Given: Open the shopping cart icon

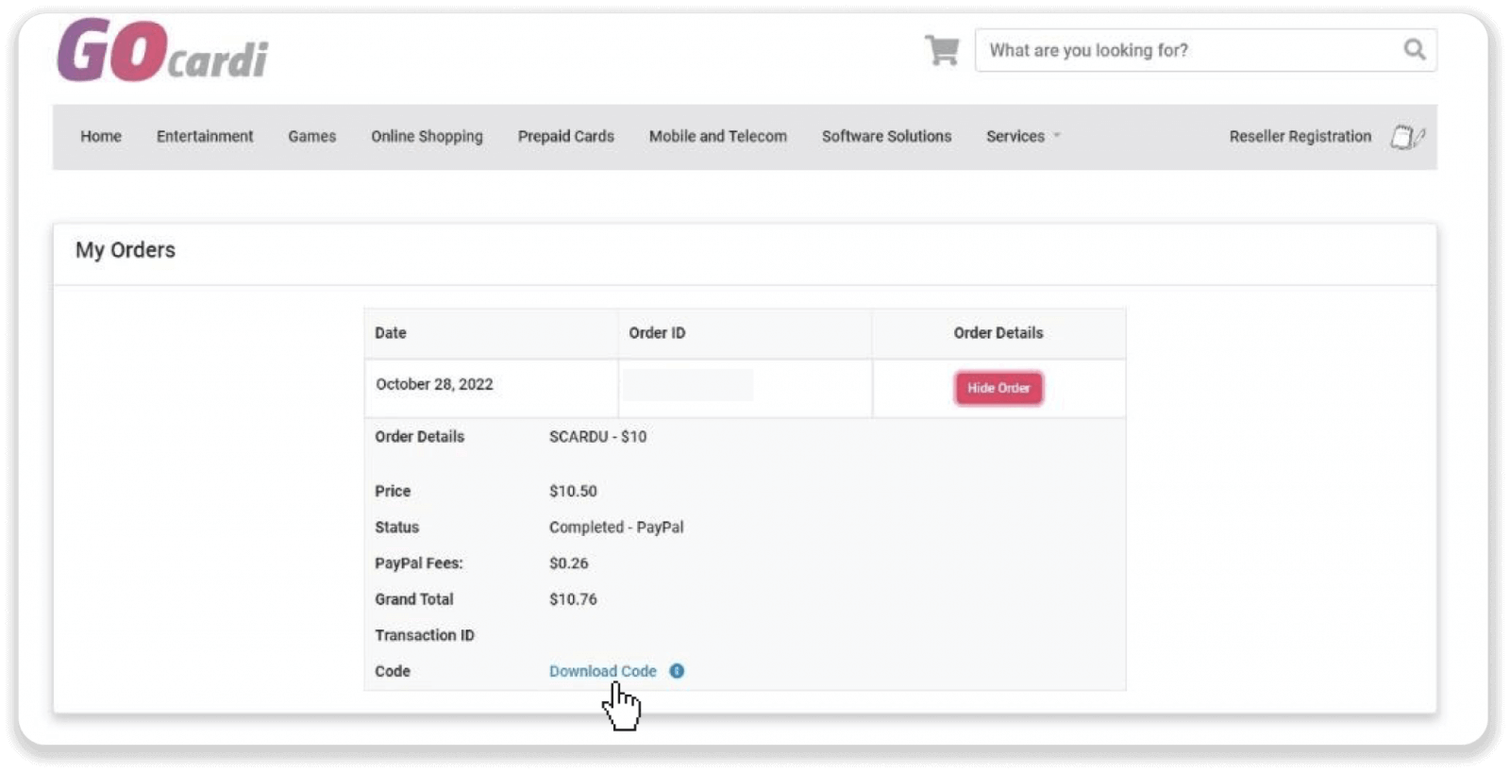Looking at the screenshot, I should coord(941,50).
